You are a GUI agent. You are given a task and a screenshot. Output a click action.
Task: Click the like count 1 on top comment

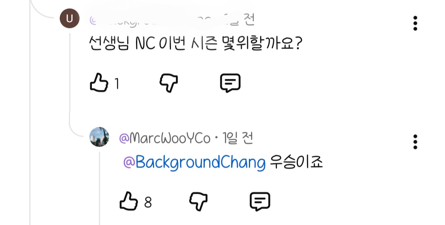click(x=117, y=84)
